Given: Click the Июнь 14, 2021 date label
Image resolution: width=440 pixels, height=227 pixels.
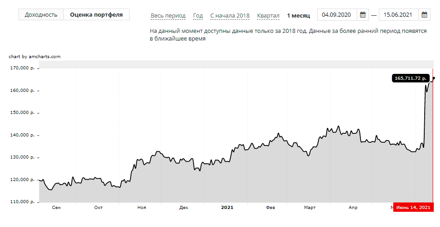Looking at the screenshot, I should click(x=413, y=207).
